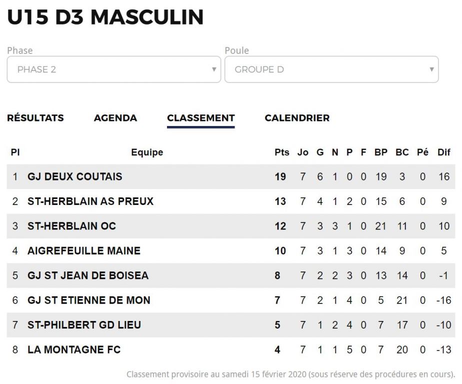Click the LA MONTAGNE FC team name
The height and width of the screenshot is (384, 462).
74,350
